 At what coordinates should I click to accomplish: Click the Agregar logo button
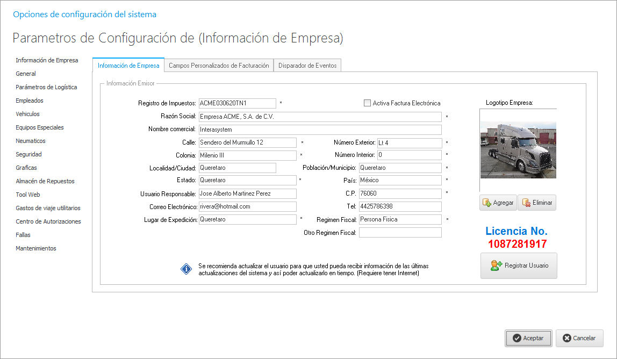point(498,203)
